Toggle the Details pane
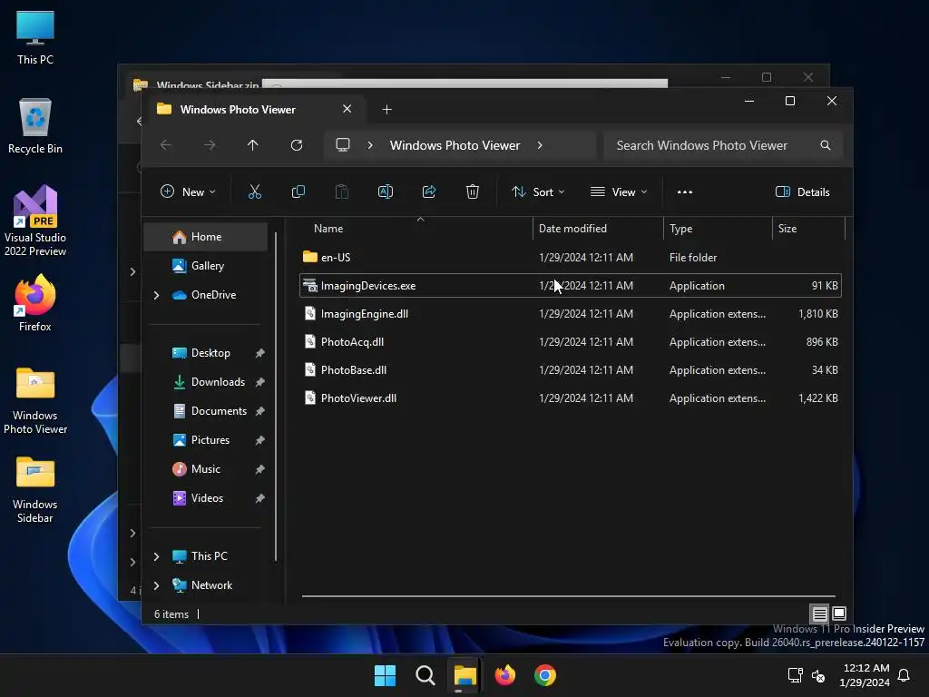 [x=803, y=192]
